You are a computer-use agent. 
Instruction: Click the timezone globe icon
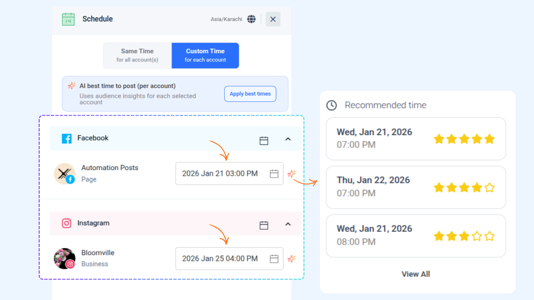pos(251,19)
